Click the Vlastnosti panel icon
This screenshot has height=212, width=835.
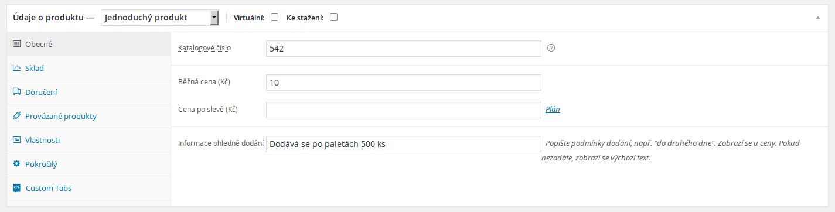16,140
